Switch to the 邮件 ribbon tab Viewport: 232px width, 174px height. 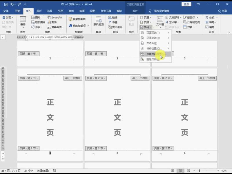coord(70,11)
